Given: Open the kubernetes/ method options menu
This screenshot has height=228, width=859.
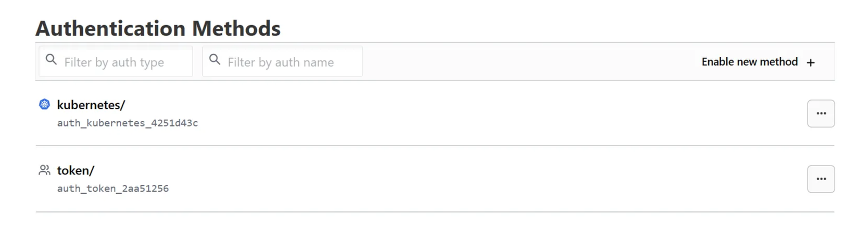Looking at the screenshot, I should (x=820, y=113).
